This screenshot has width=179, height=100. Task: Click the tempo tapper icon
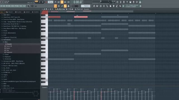(x=117, y=6)
